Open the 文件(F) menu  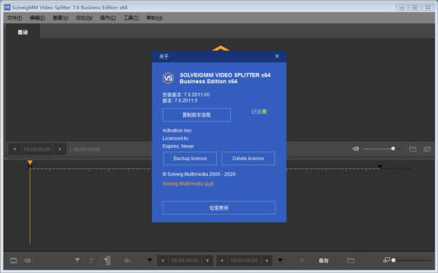coord(15,17)
